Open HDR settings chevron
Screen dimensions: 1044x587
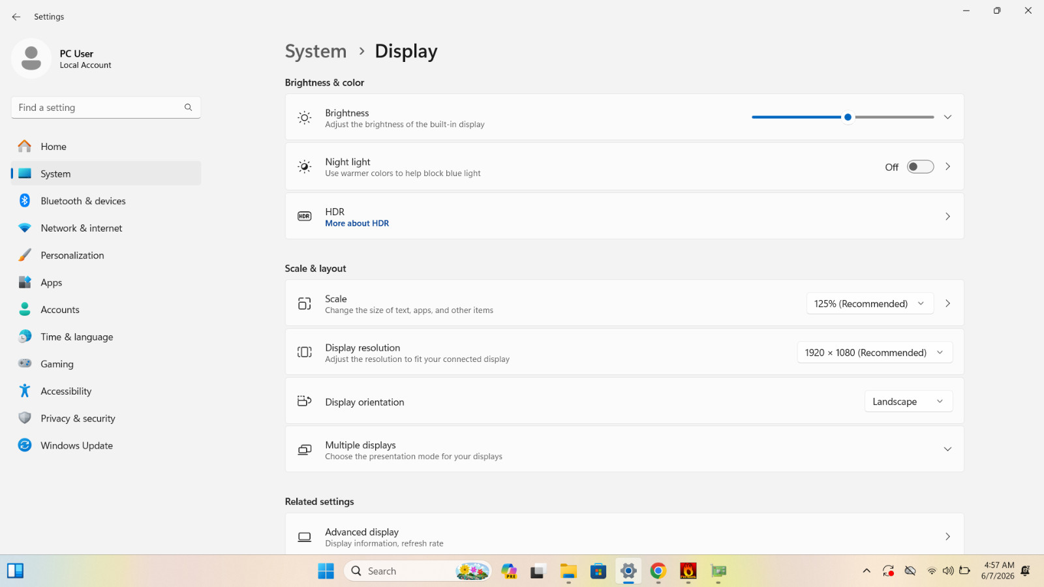(x=947, y=217)
